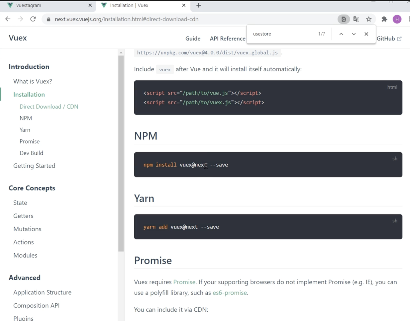
Task: Click the inline vuex code word
Action: [165, 70]
